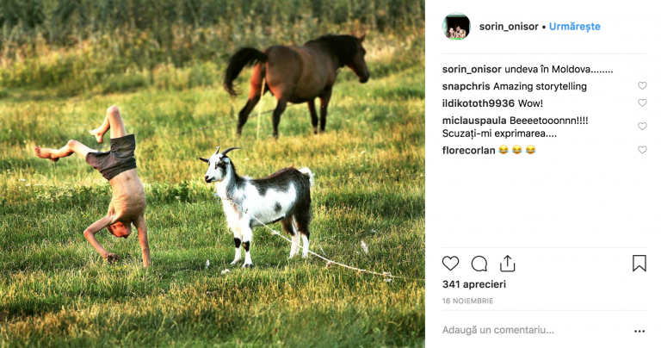661x348 pixels.
Task: Save the post with the bookmark icon
Action: (x=639, y=264)
